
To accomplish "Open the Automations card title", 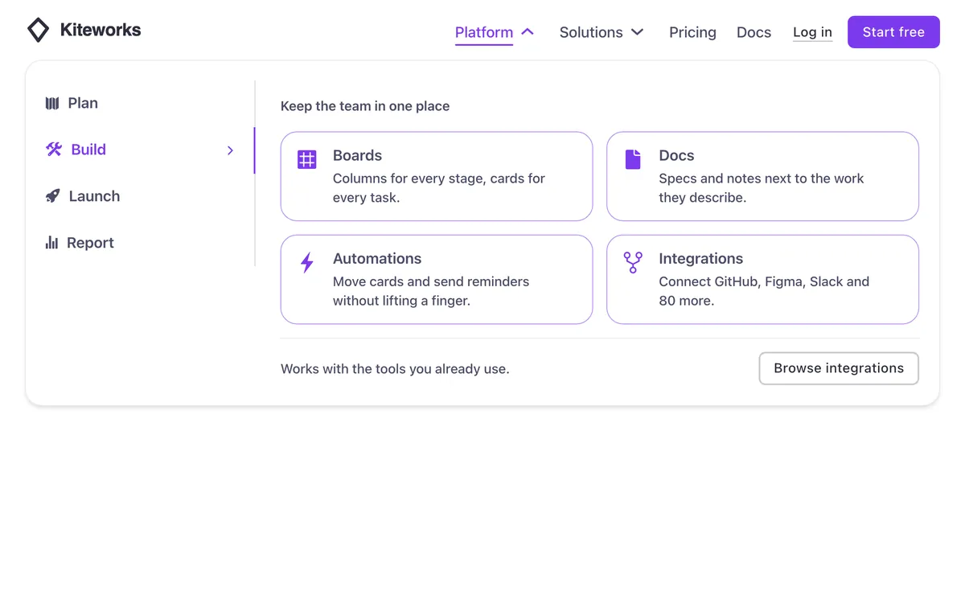I will (377, 258).
